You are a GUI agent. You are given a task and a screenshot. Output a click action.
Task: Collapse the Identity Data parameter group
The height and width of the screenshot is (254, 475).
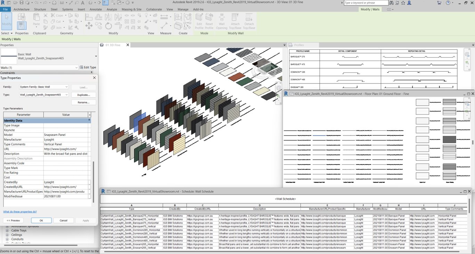pos(89,120)
